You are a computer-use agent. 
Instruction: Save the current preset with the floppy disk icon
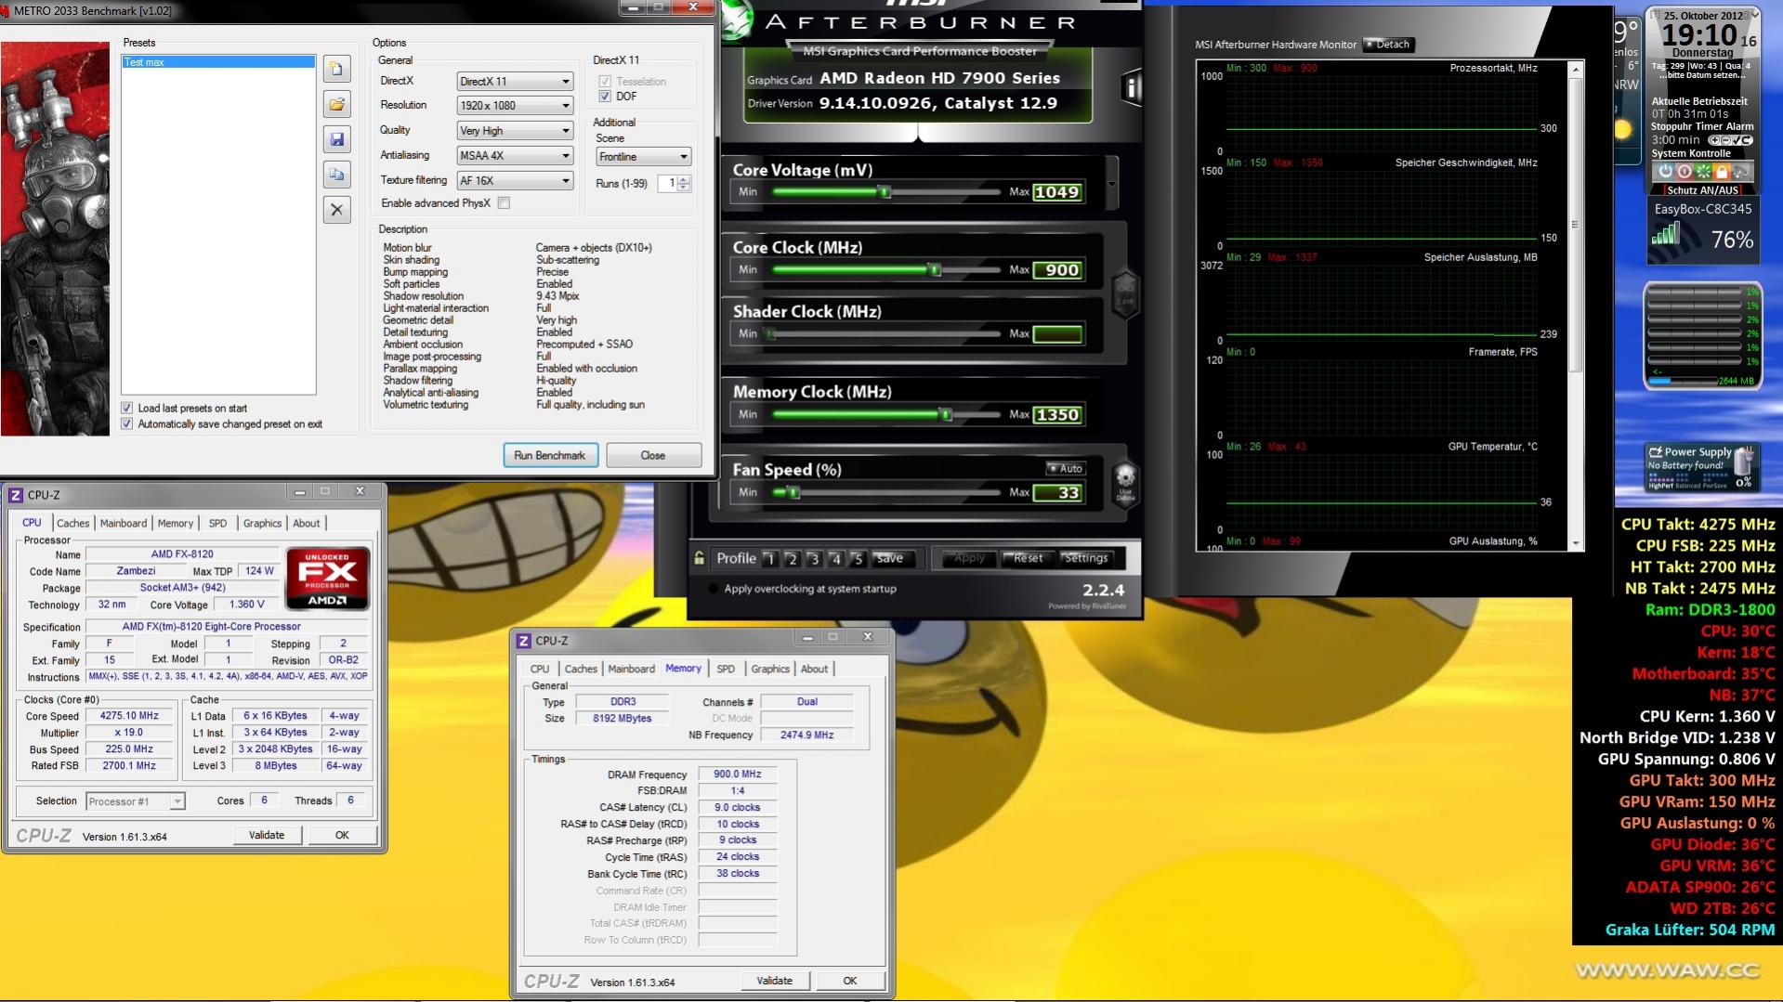pyautogui.click(x=336, y=139)
